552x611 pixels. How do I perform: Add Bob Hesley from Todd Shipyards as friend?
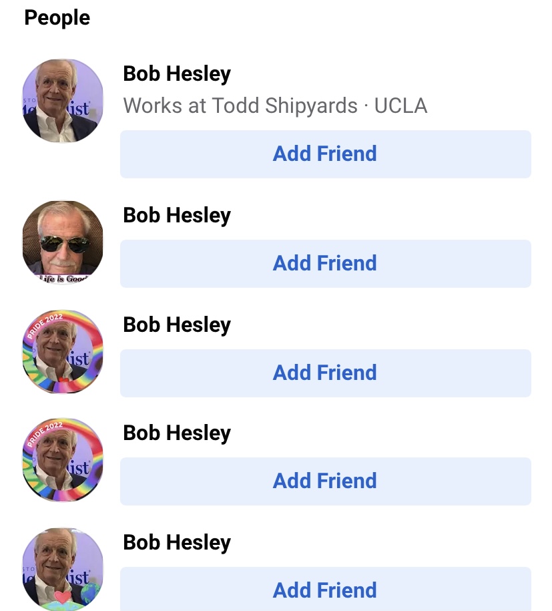325,154
